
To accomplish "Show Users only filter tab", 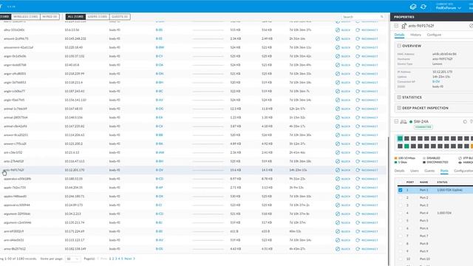I will [x=97, y=16].
